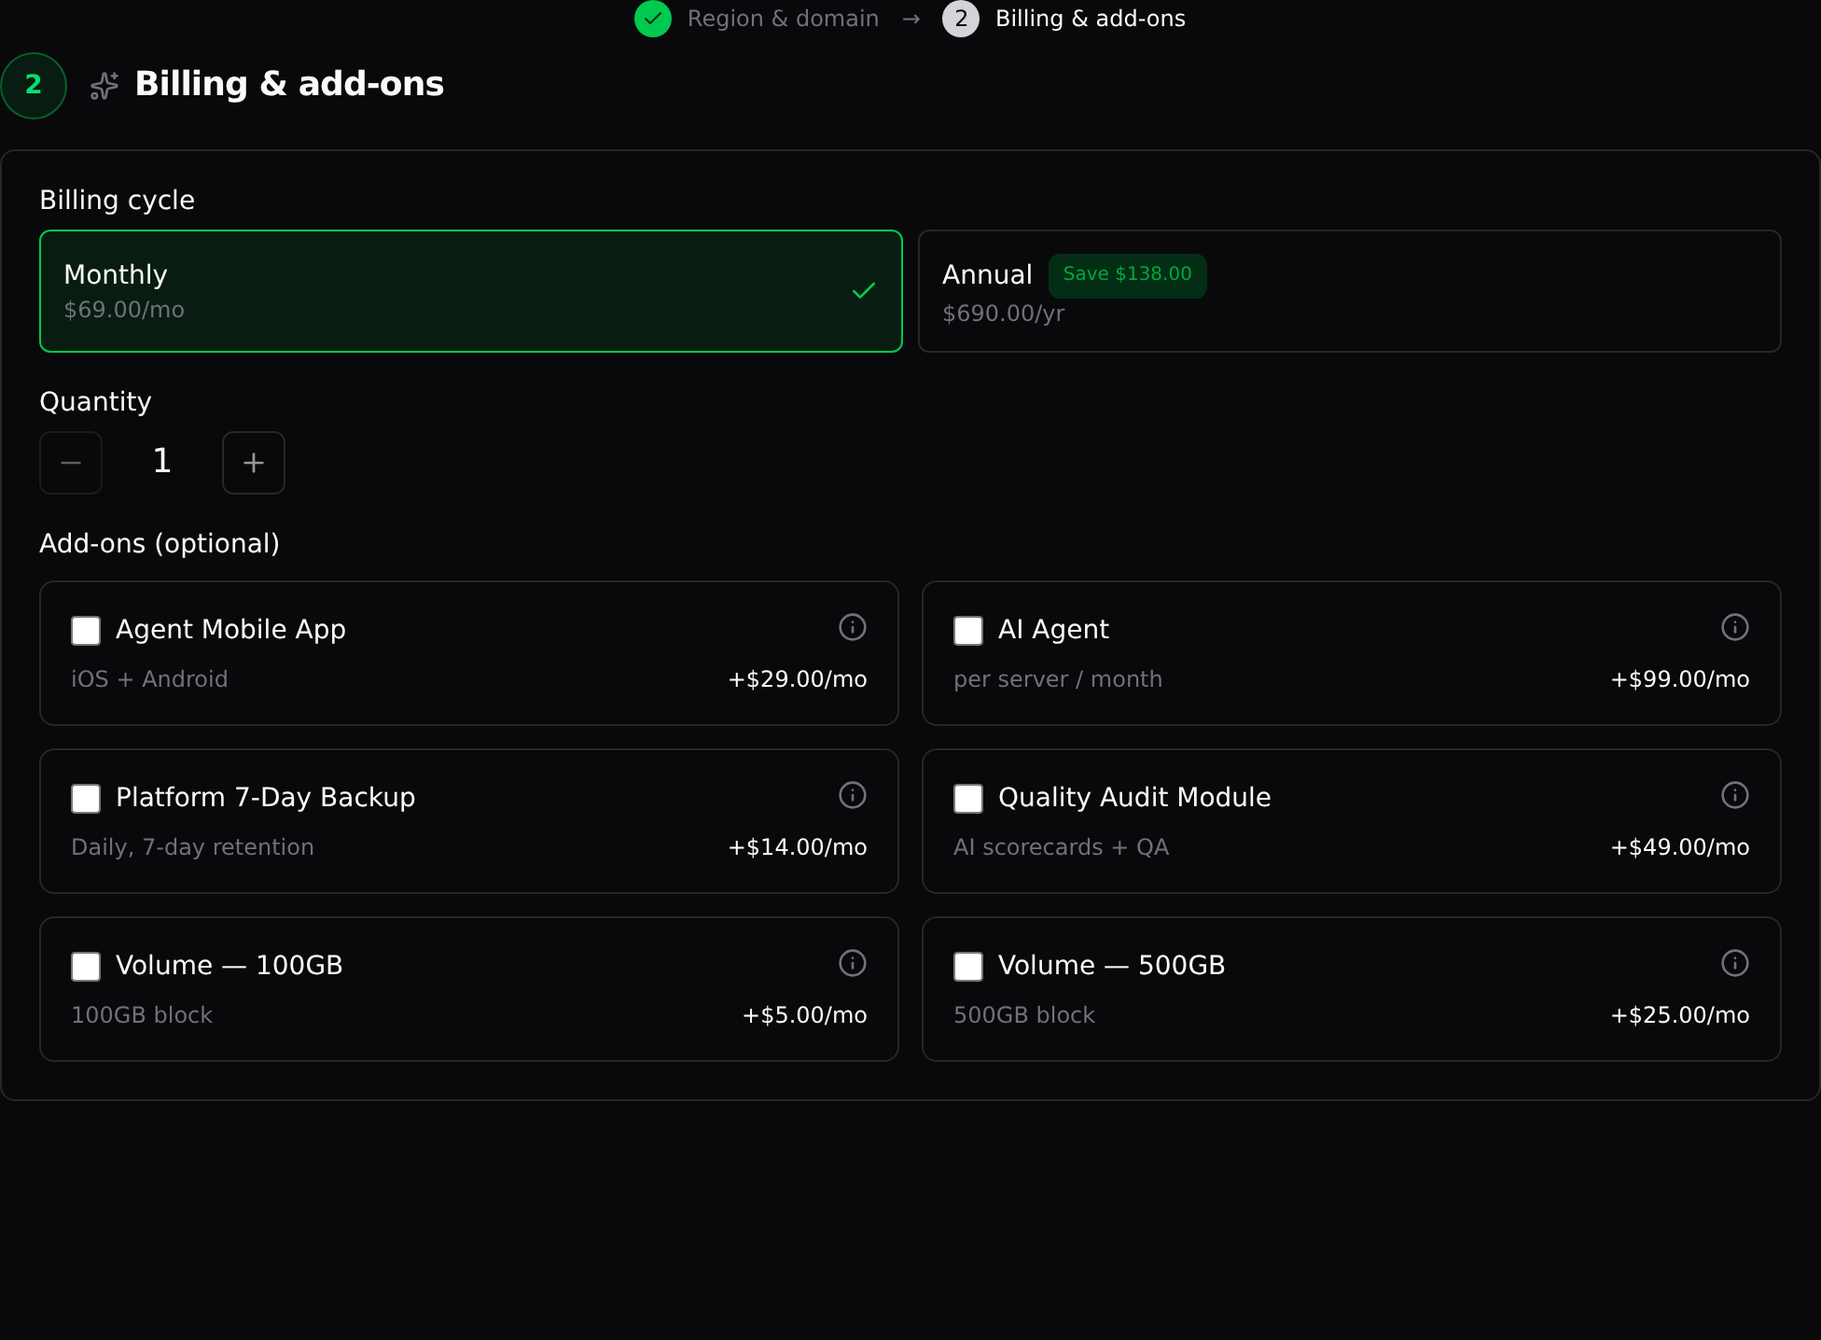This screenshot has width=1821, height=1340.
Task: Click the Billing & add-ons step label
Action: point(1091,19)
